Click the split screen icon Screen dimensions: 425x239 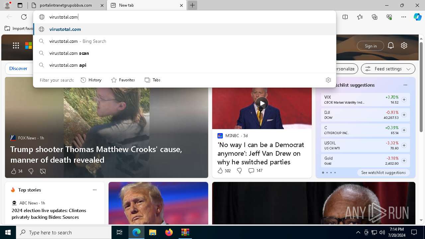tap(345, 17)
